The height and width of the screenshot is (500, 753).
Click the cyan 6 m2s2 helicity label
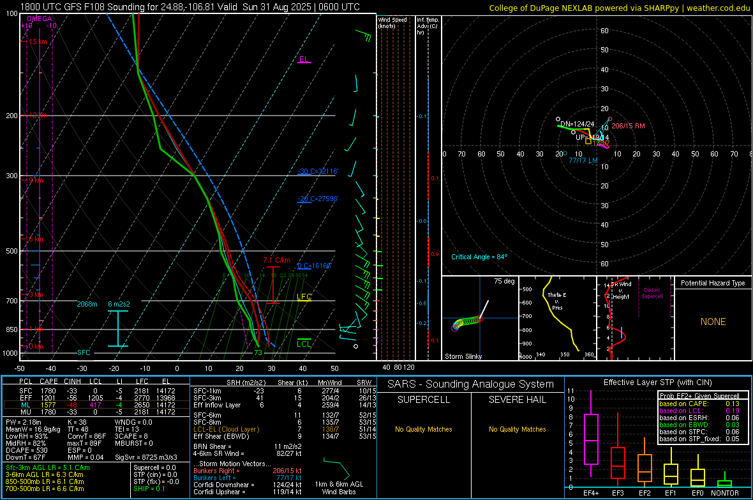[x=119, y=305]
